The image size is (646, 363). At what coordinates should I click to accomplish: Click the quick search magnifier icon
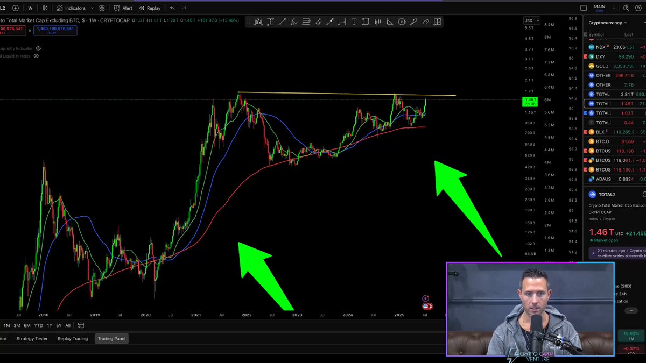[x=626, y=8]
